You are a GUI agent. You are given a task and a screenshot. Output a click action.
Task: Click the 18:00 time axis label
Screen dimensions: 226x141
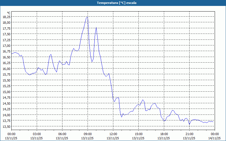(x=164, y=134)
